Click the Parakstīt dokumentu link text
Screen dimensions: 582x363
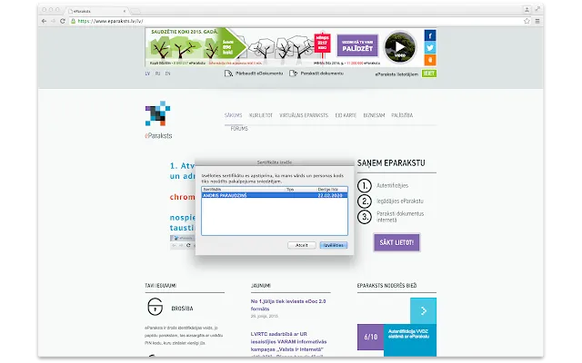322,74
